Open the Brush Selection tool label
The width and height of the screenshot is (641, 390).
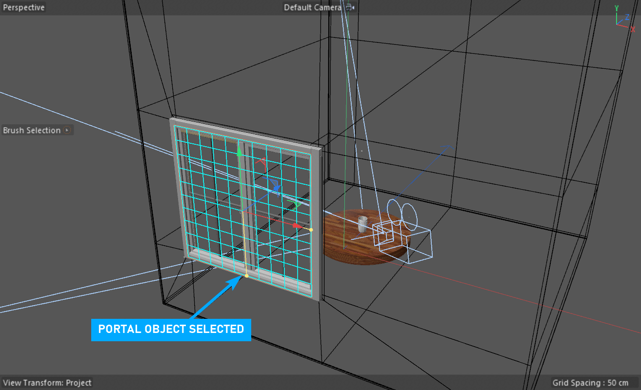(32, 130)
